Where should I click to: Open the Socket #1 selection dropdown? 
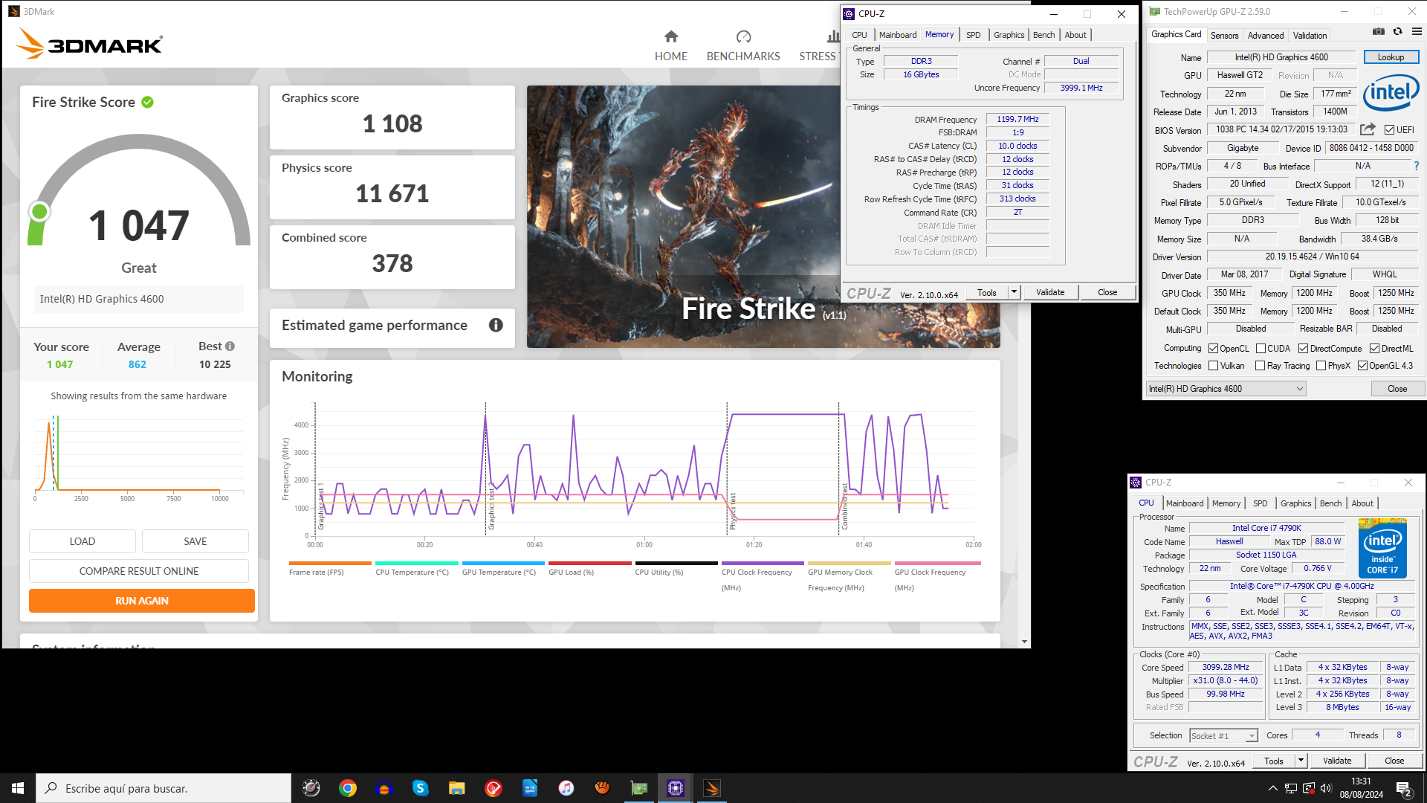(1223, 735)
